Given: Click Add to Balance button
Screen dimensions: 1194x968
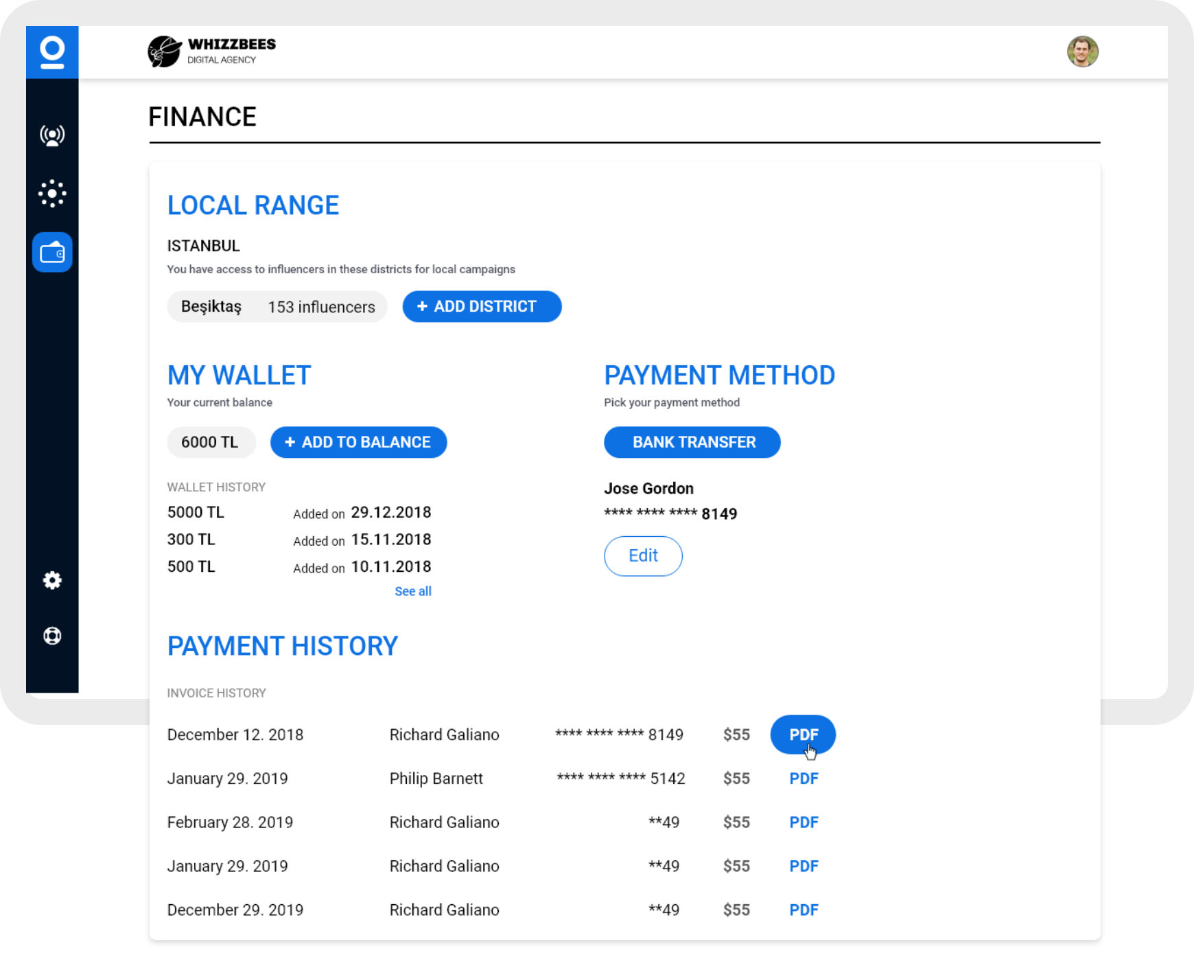Looking at the screenshot, I should tap(358, 443).
